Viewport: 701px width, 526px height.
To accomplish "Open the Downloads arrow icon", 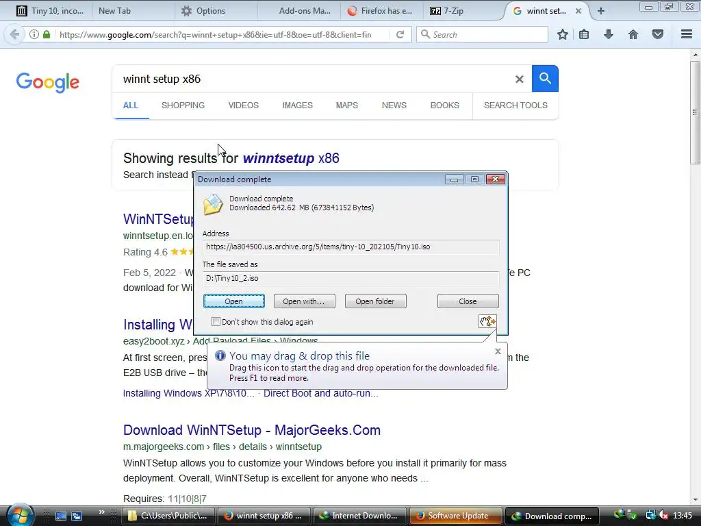I will click(x=609, y=34).
